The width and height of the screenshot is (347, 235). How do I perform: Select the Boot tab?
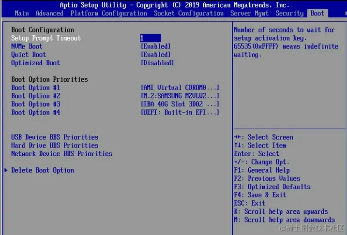pyautogui.click(x=317, y=13)
